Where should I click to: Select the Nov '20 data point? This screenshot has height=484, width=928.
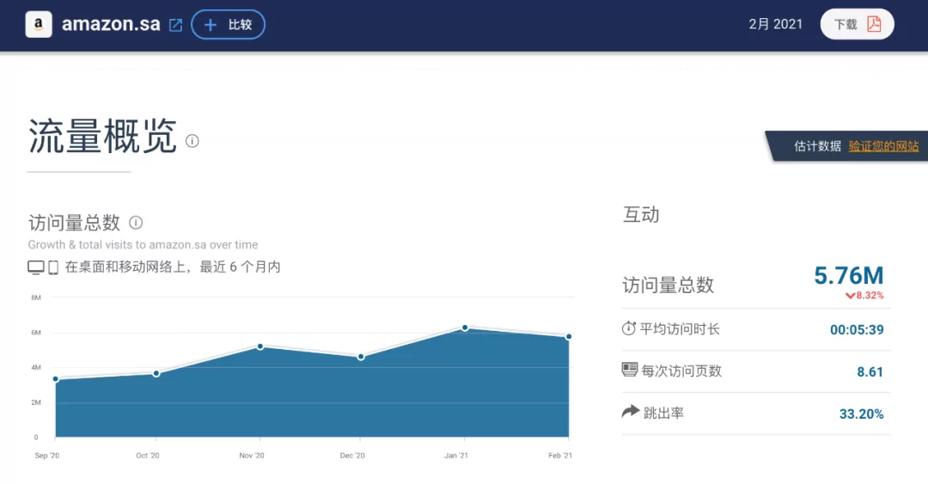pos(260,346)
